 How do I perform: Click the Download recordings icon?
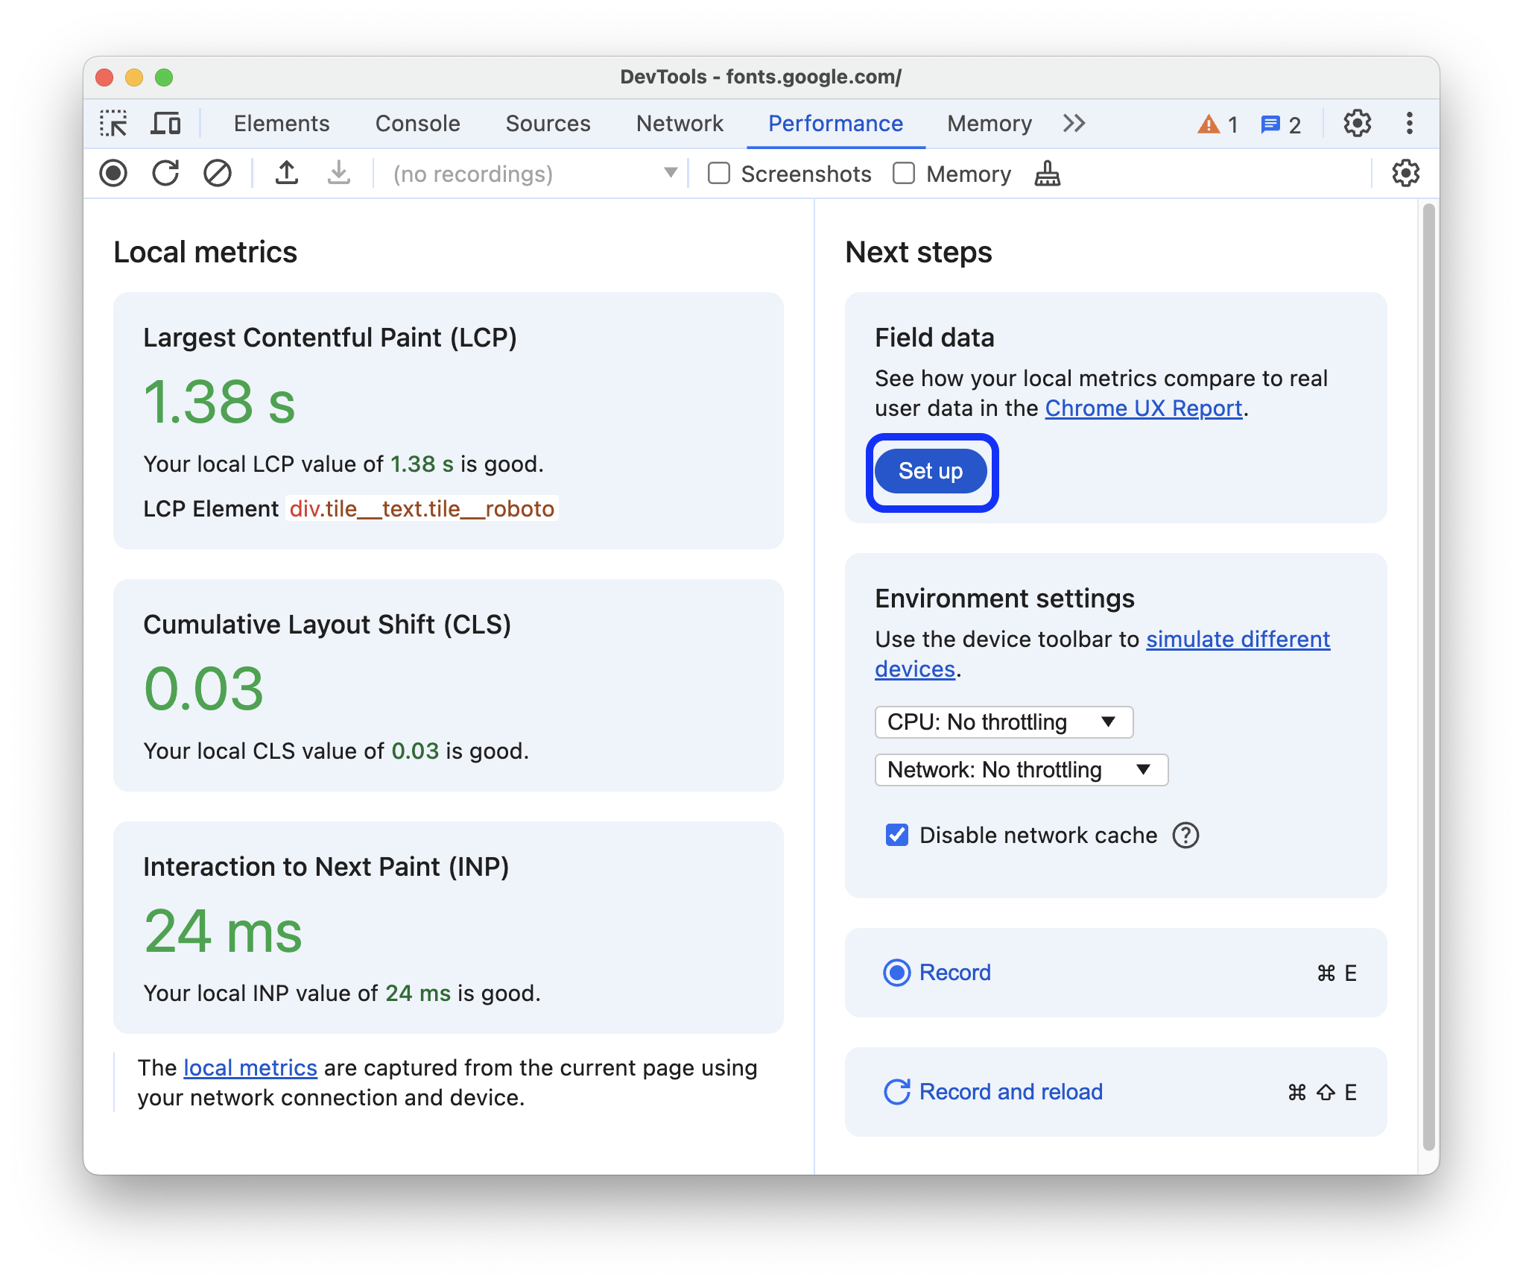(335, 174)
